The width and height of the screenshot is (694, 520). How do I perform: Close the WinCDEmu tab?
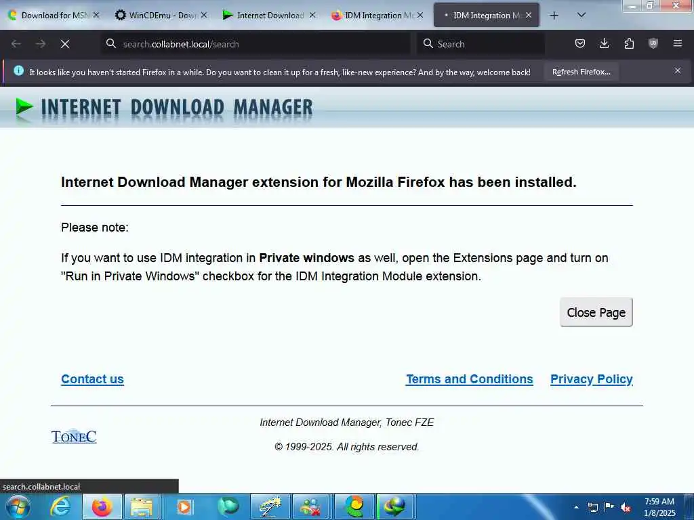tap(204, 15)
